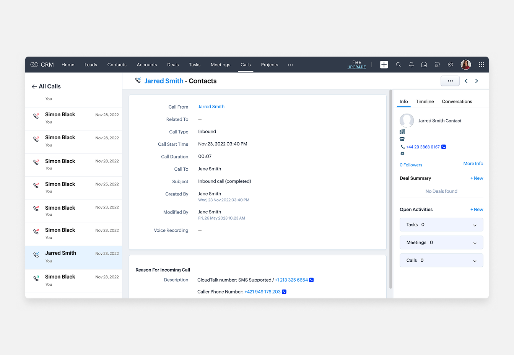Open the search magnifier icon
The image size is (514, 355).
point(399,65)
